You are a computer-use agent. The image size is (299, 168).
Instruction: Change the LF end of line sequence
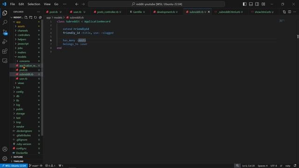281,166
